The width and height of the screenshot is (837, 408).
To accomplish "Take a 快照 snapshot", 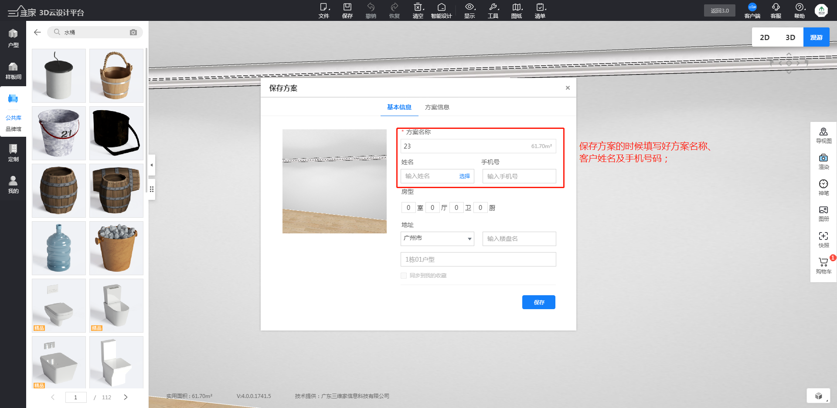I will click(823, 239).
